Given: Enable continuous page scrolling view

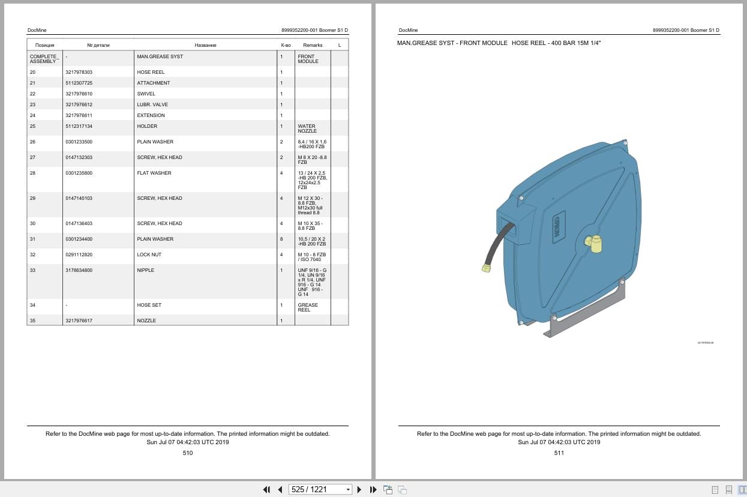Looking at the screenshot, I should 728,490.
